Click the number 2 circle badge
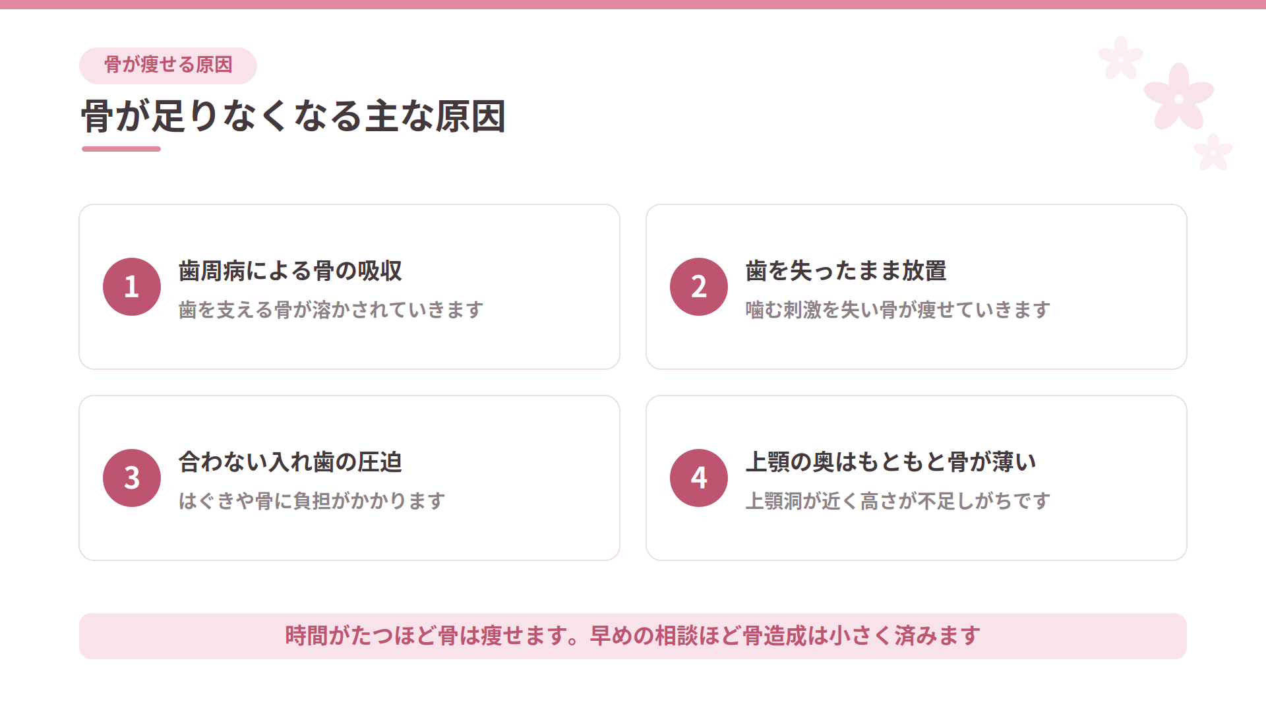Viewport: 1266px width, 712px height. (699, 287)
